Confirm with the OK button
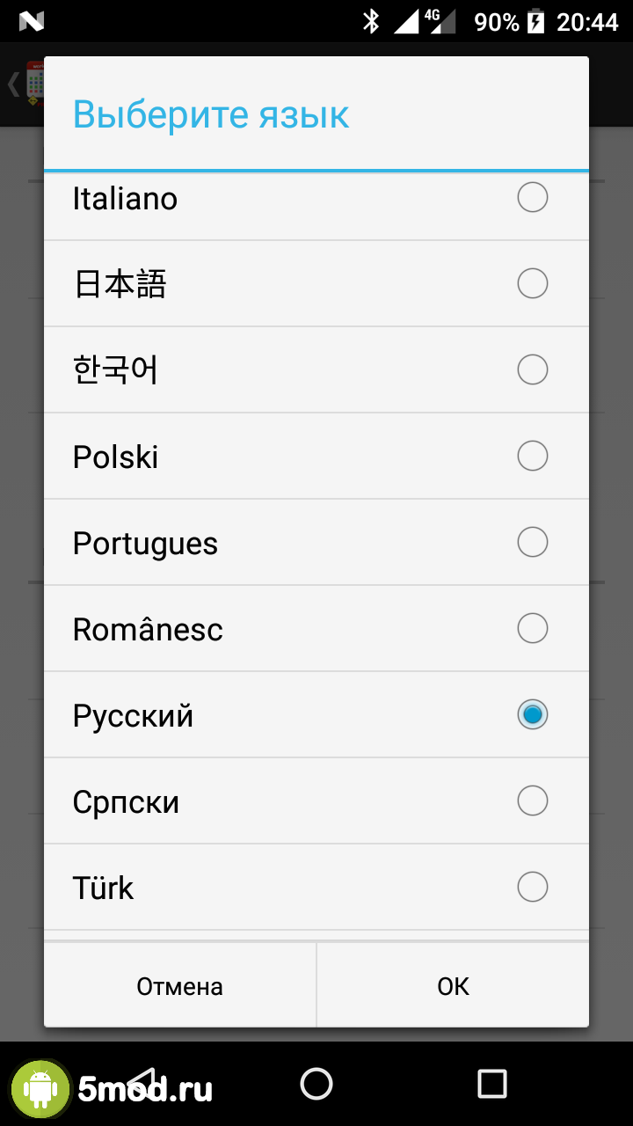This screenshot has width=633, height=1126. (453, 986)
